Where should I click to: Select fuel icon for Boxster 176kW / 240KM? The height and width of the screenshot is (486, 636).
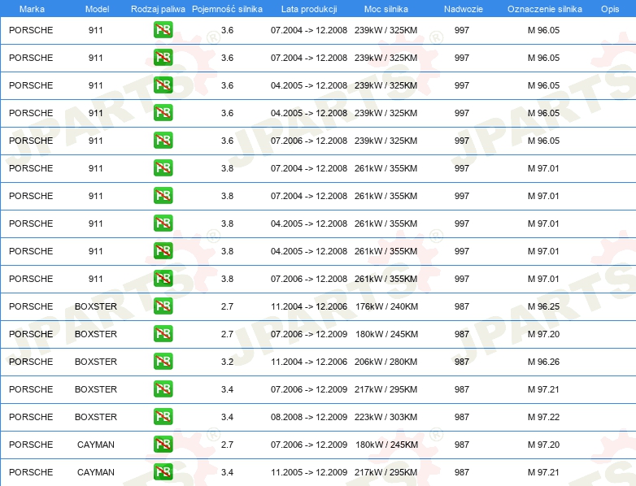[163, 306]
